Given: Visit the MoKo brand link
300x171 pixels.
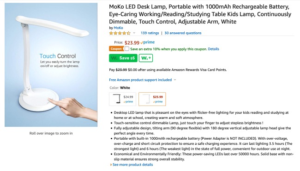Looking at the screenshot, I should 119,28.
